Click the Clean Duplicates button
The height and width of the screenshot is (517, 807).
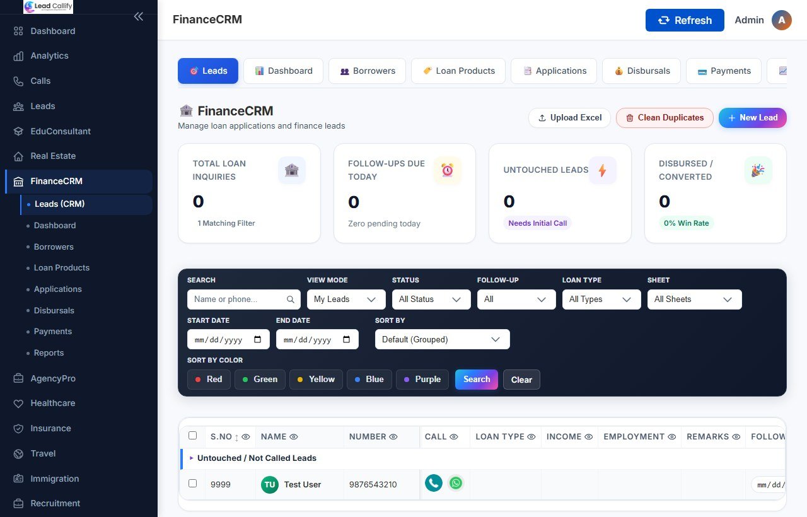665,118
